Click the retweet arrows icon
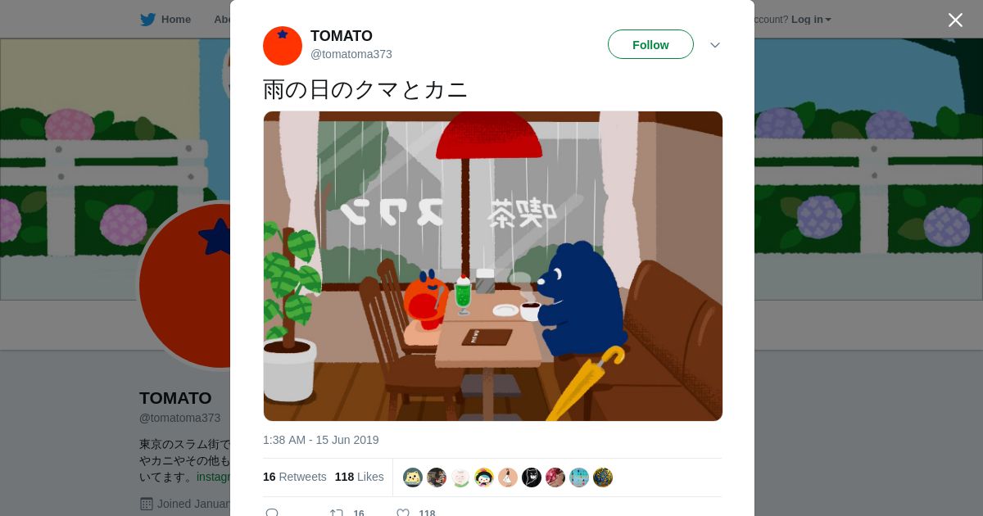The height and width of the screenshot is (516, 983). [x=337, y=513]
